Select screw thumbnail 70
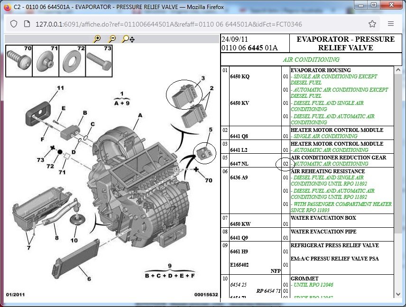The width and height of the screenshot is (406, 307). point(19,61)
